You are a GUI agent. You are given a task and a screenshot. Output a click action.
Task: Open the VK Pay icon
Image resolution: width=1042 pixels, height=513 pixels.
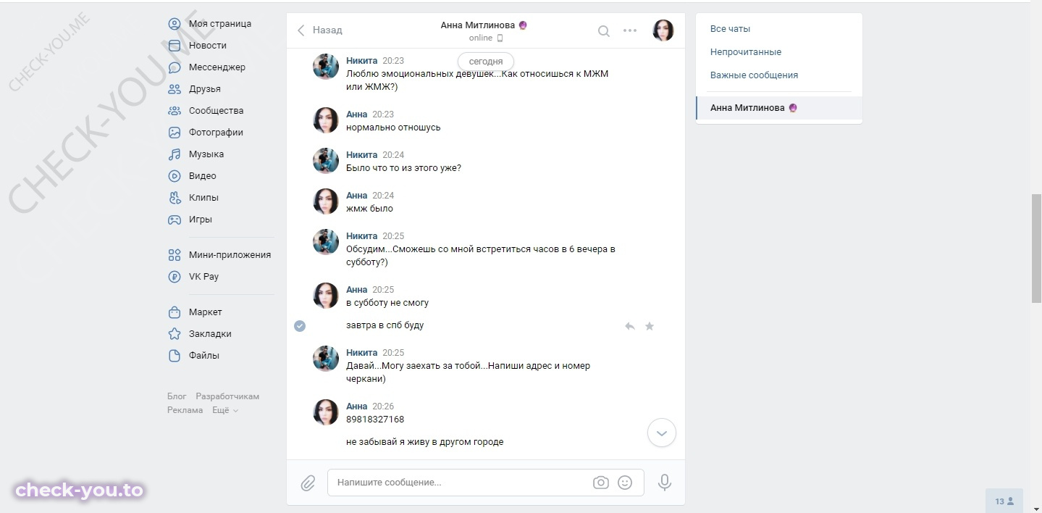pyautogui.click(x=175, y=277)
